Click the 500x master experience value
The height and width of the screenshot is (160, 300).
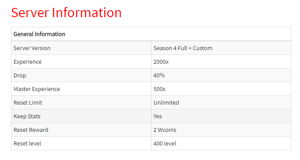point(159,89)
